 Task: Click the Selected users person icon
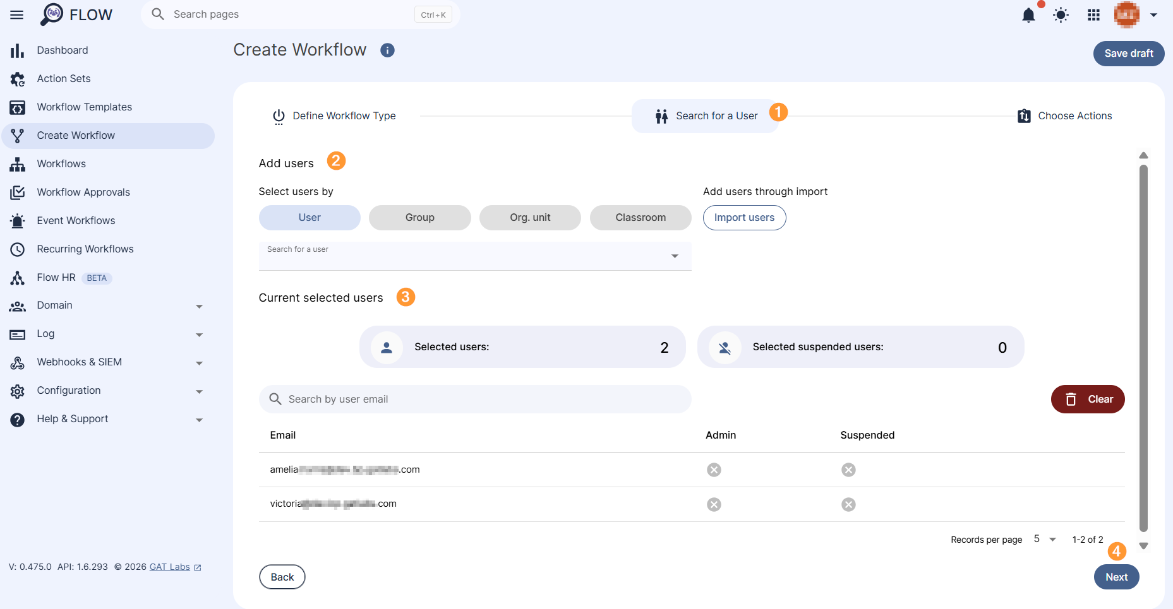click(387, 347)
